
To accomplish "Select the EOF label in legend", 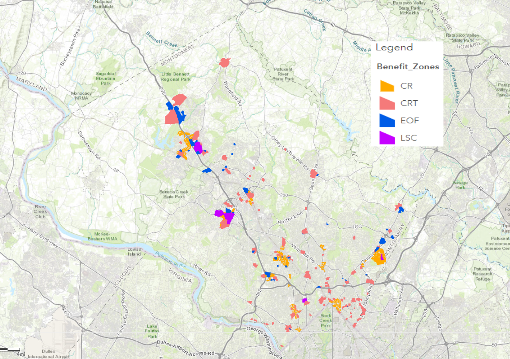I will click(x=410, y=121).
